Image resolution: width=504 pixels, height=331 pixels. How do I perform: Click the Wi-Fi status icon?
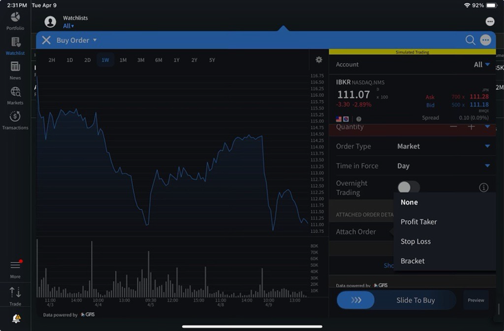(467, 6)
